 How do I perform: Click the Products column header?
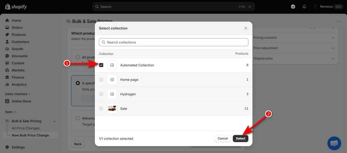coord(242,54)
